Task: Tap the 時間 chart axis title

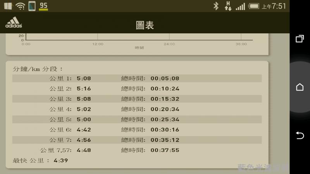Action: click(x=139, y=48)
